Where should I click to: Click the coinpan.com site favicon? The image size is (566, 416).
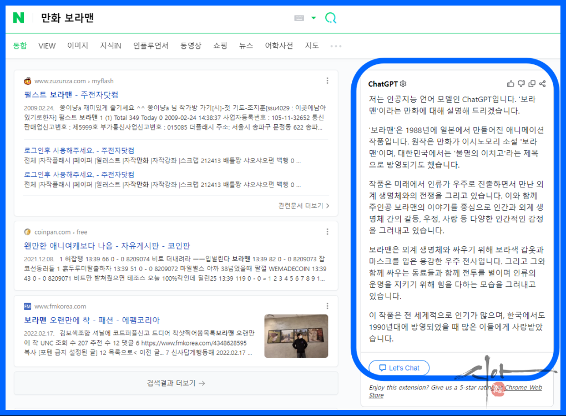27,232
